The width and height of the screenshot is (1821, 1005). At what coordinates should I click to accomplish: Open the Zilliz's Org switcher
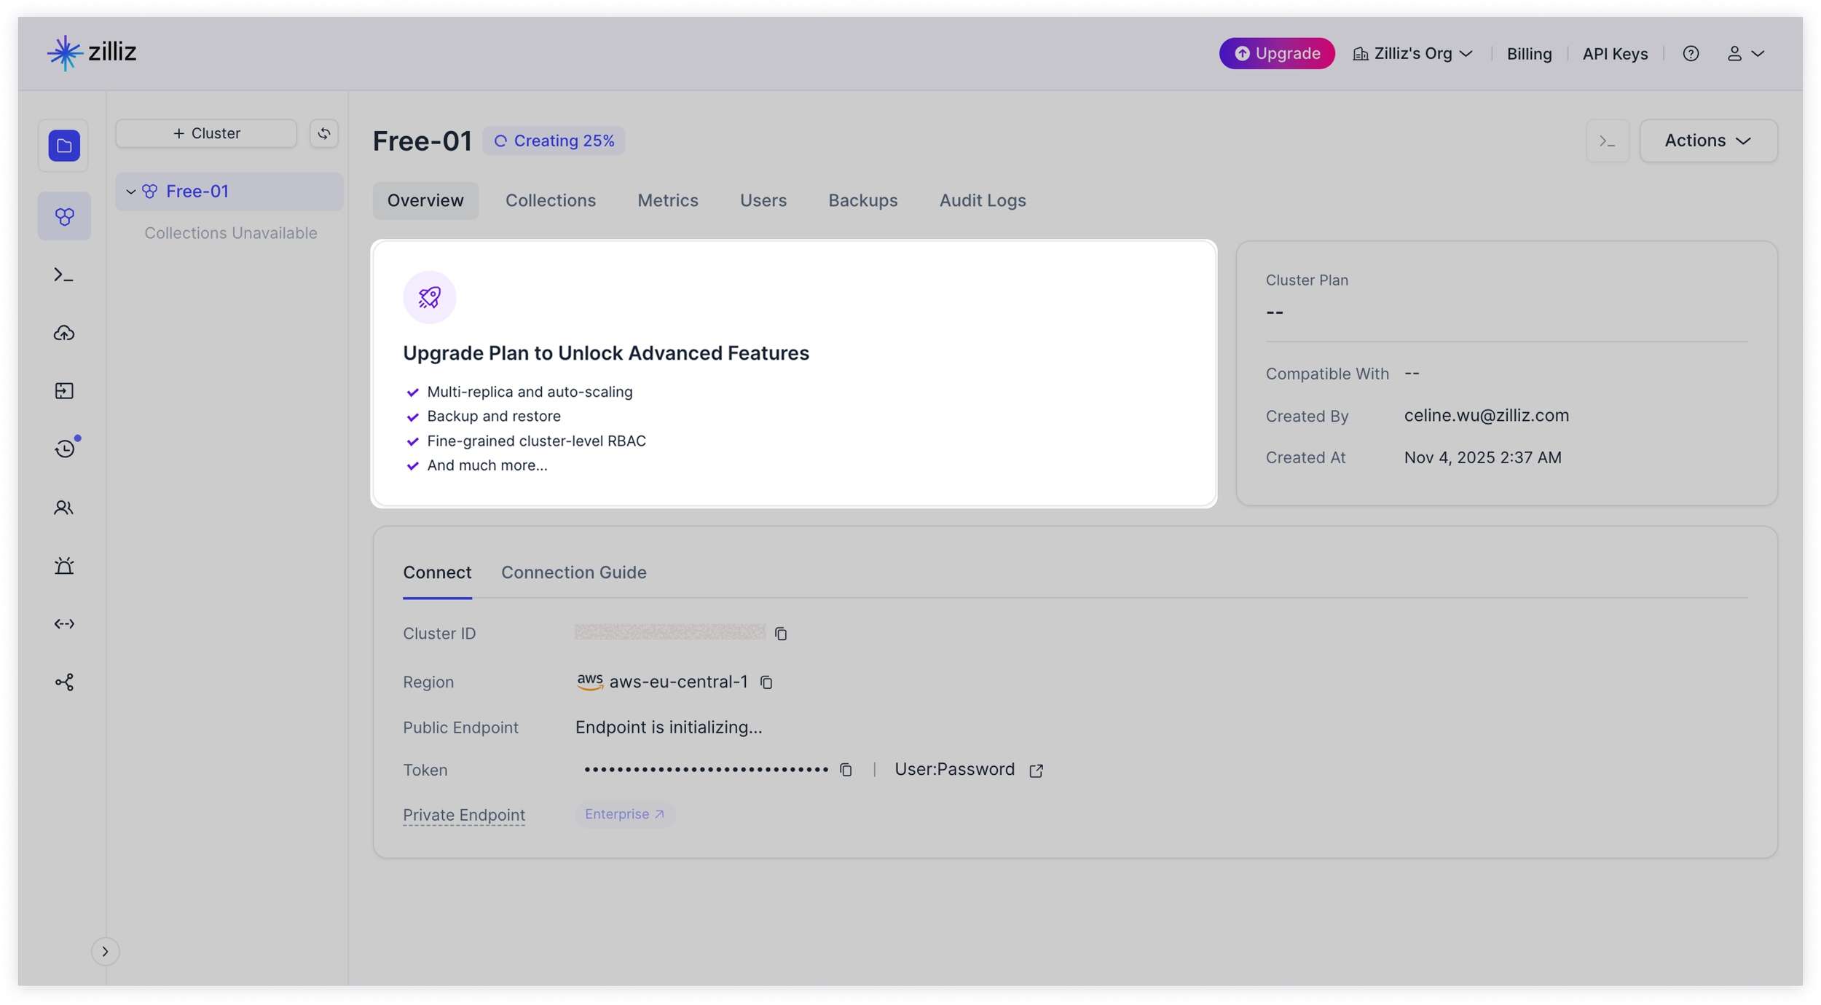[x=1413, y=54]
